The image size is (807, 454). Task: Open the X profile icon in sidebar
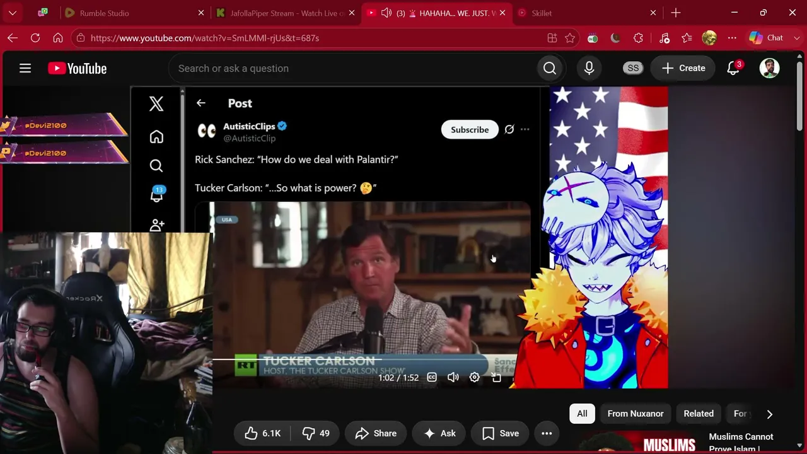click(x=156, y=225)
